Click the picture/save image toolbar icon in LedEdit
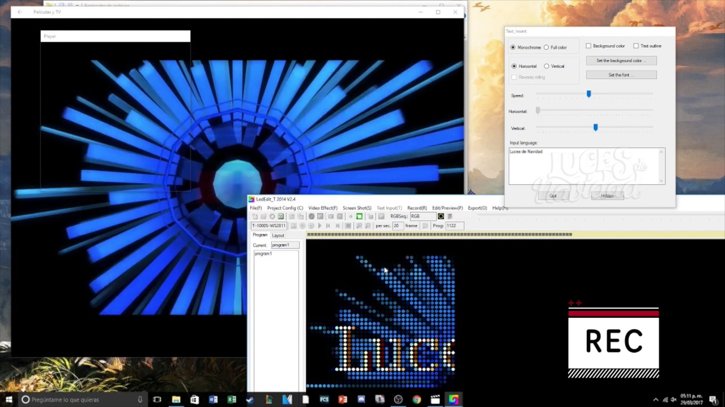Screen dimensions: 725x407 [x=280, y=217]
